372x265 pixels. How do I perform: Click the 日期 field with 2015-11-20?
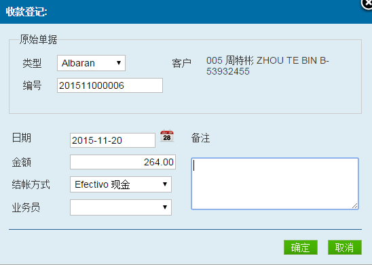113,140
